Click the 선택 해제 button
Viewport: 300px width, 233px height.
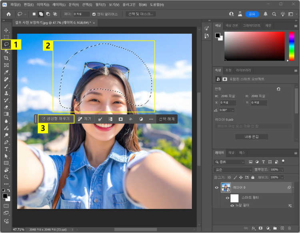pos(167,119)
